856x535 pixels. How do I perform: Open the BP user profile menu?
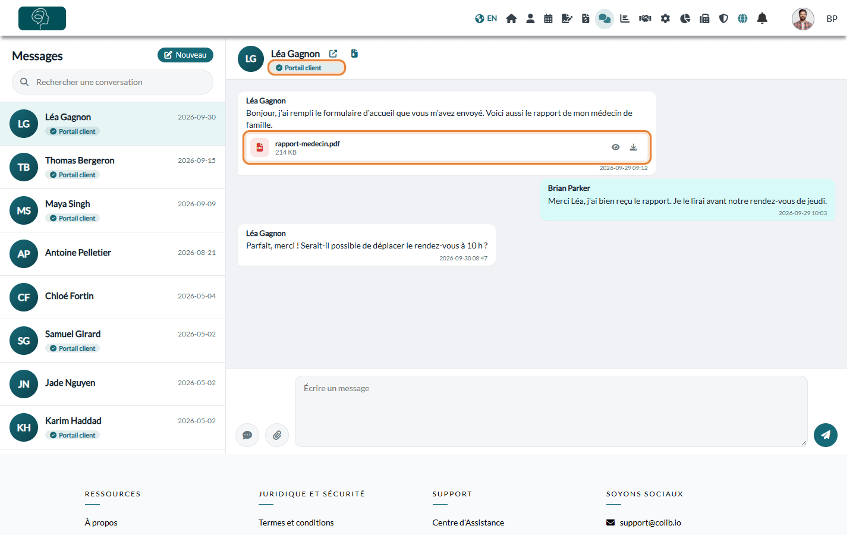(832, 19)
